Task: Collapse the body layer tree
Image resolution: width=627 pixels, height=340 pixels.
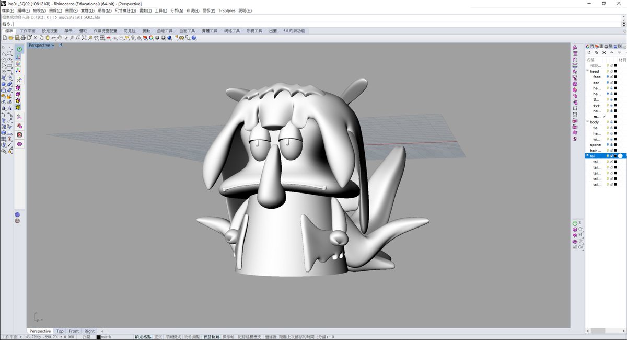Action: tap(587, 121)
